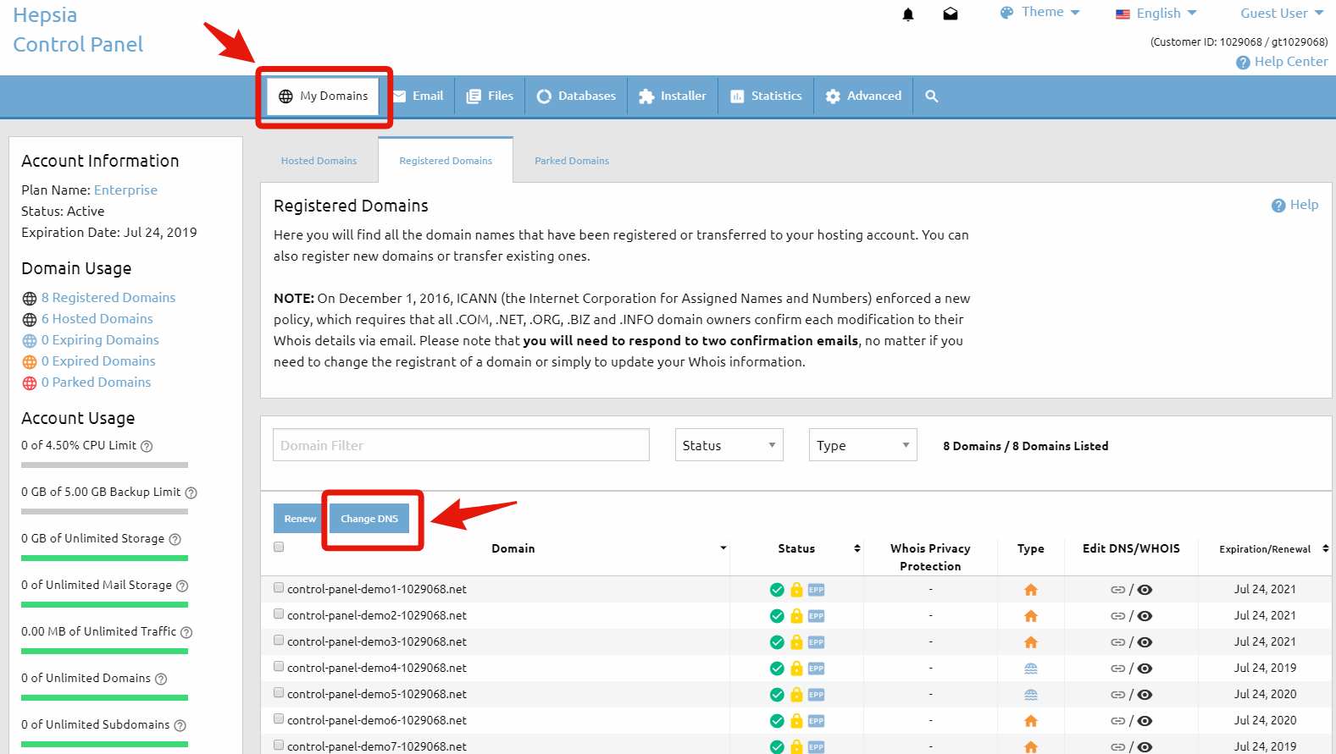Open the 8 Registered Domains link
Screen dimensions: 1336x754
108,298
